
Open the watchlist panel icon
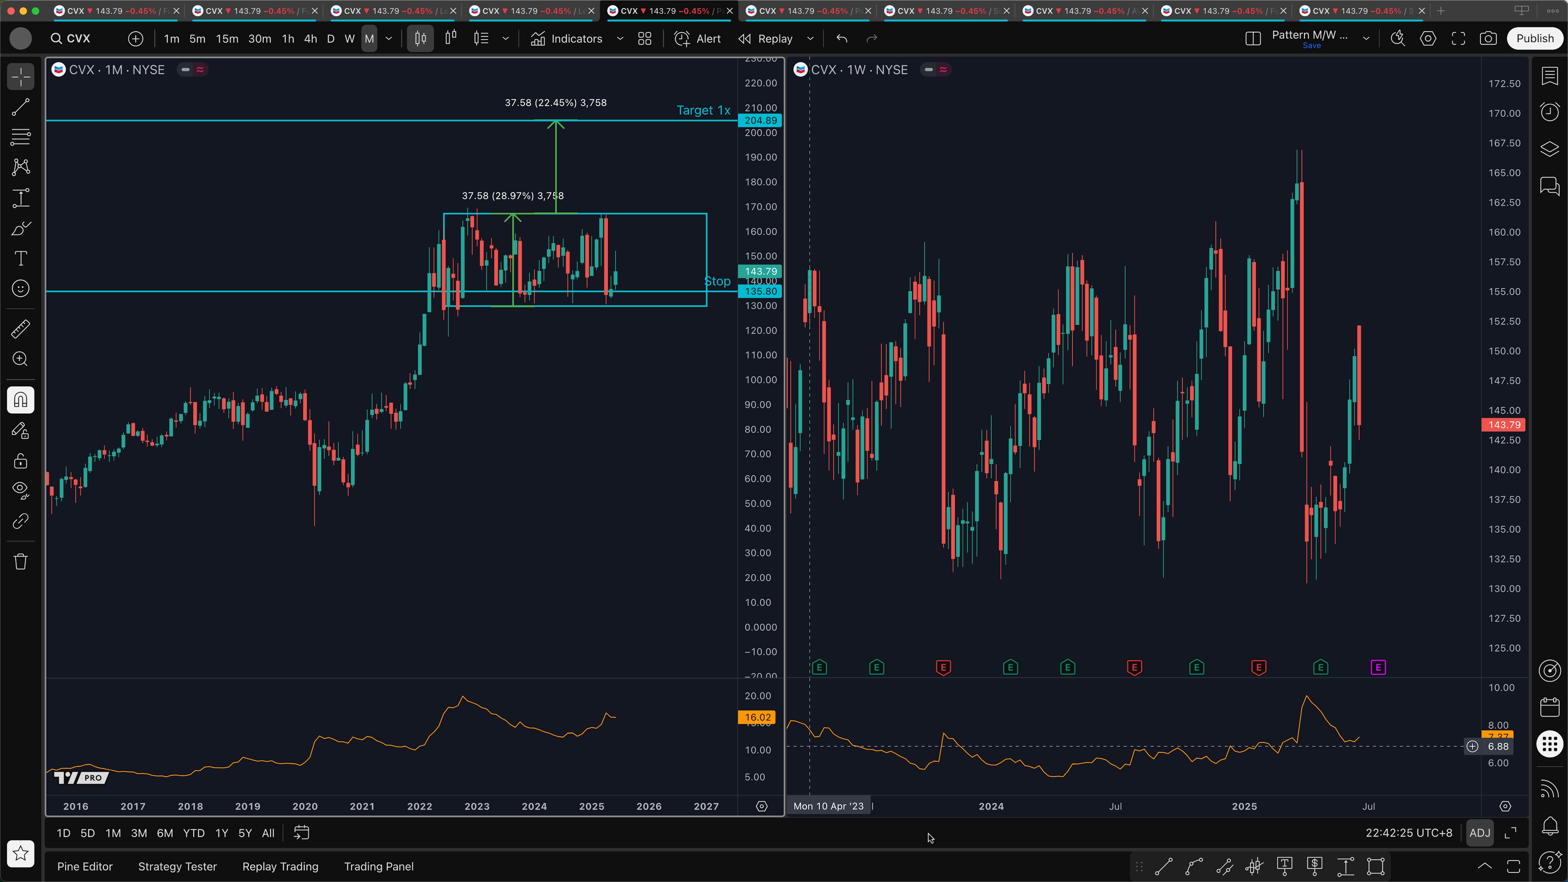pyautogui.click(x=1550, y=76)
